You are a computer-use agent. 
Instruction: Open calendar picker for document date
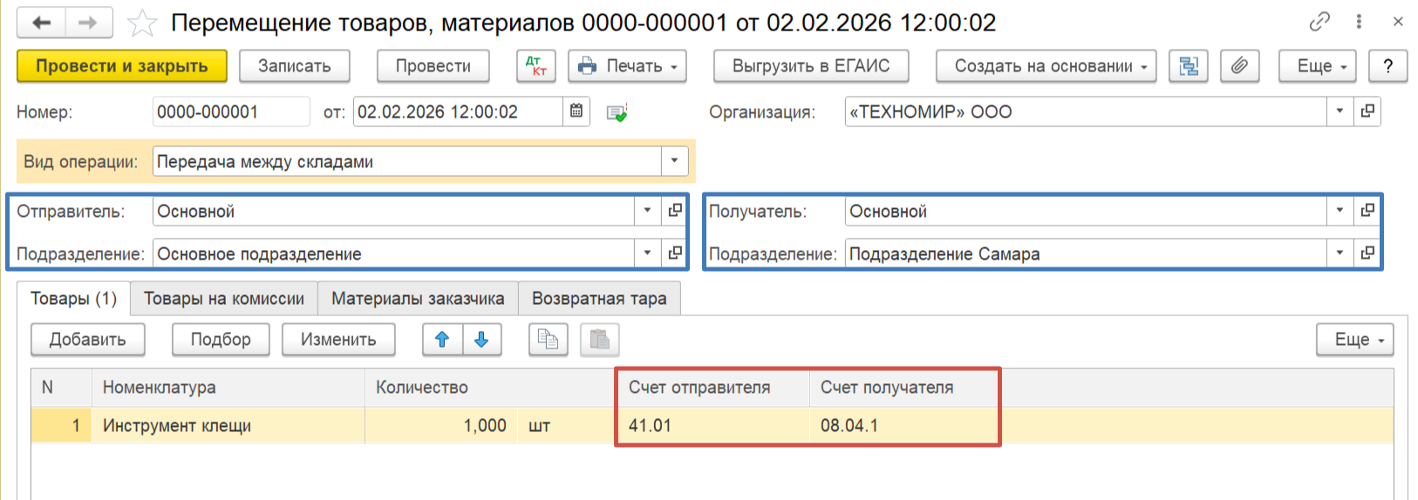pyautogui.click(x=576, y=111)
